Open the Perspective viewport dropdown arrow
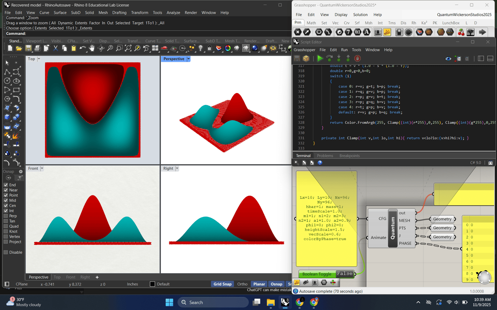Image resolution: width=497 pixels, height=310 pixels. (189, 59)
